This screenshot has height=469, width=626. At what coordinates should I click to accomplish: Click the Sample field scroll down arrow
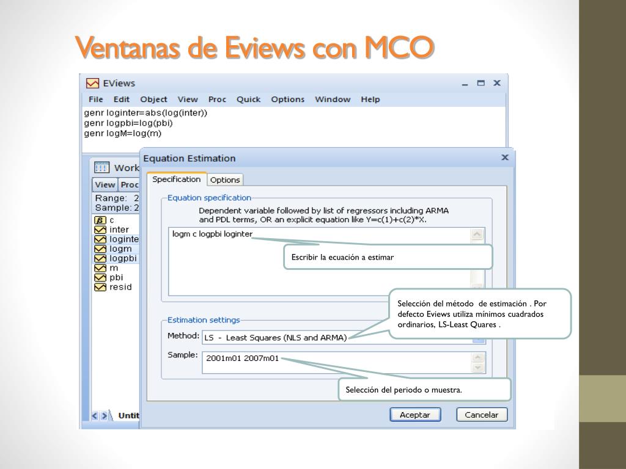[478, 368]
